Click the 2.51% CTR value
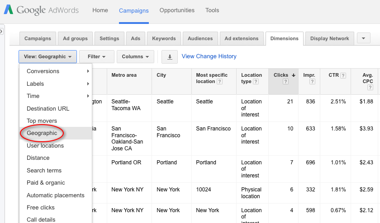 click(338, 101)
